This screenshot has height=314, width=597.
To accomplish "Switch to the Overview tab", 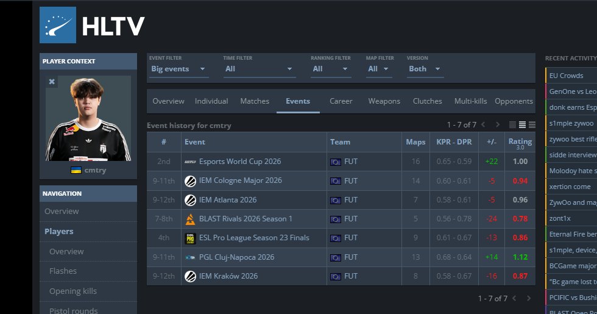I will (x=168, y=101).
